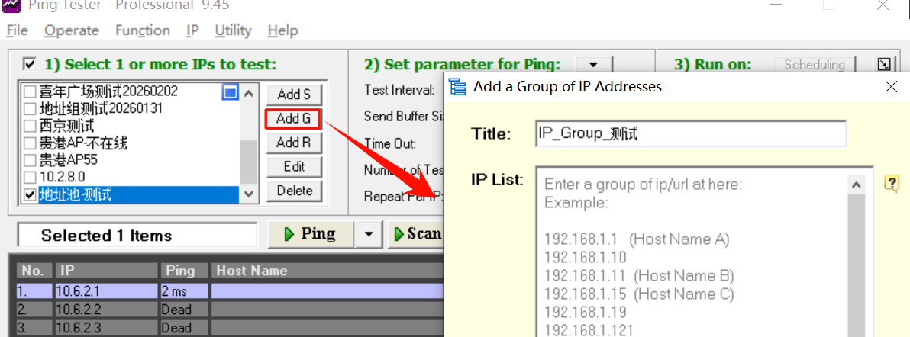Click the corner arrow icon next to Scheduling

[x=883, y=65]
